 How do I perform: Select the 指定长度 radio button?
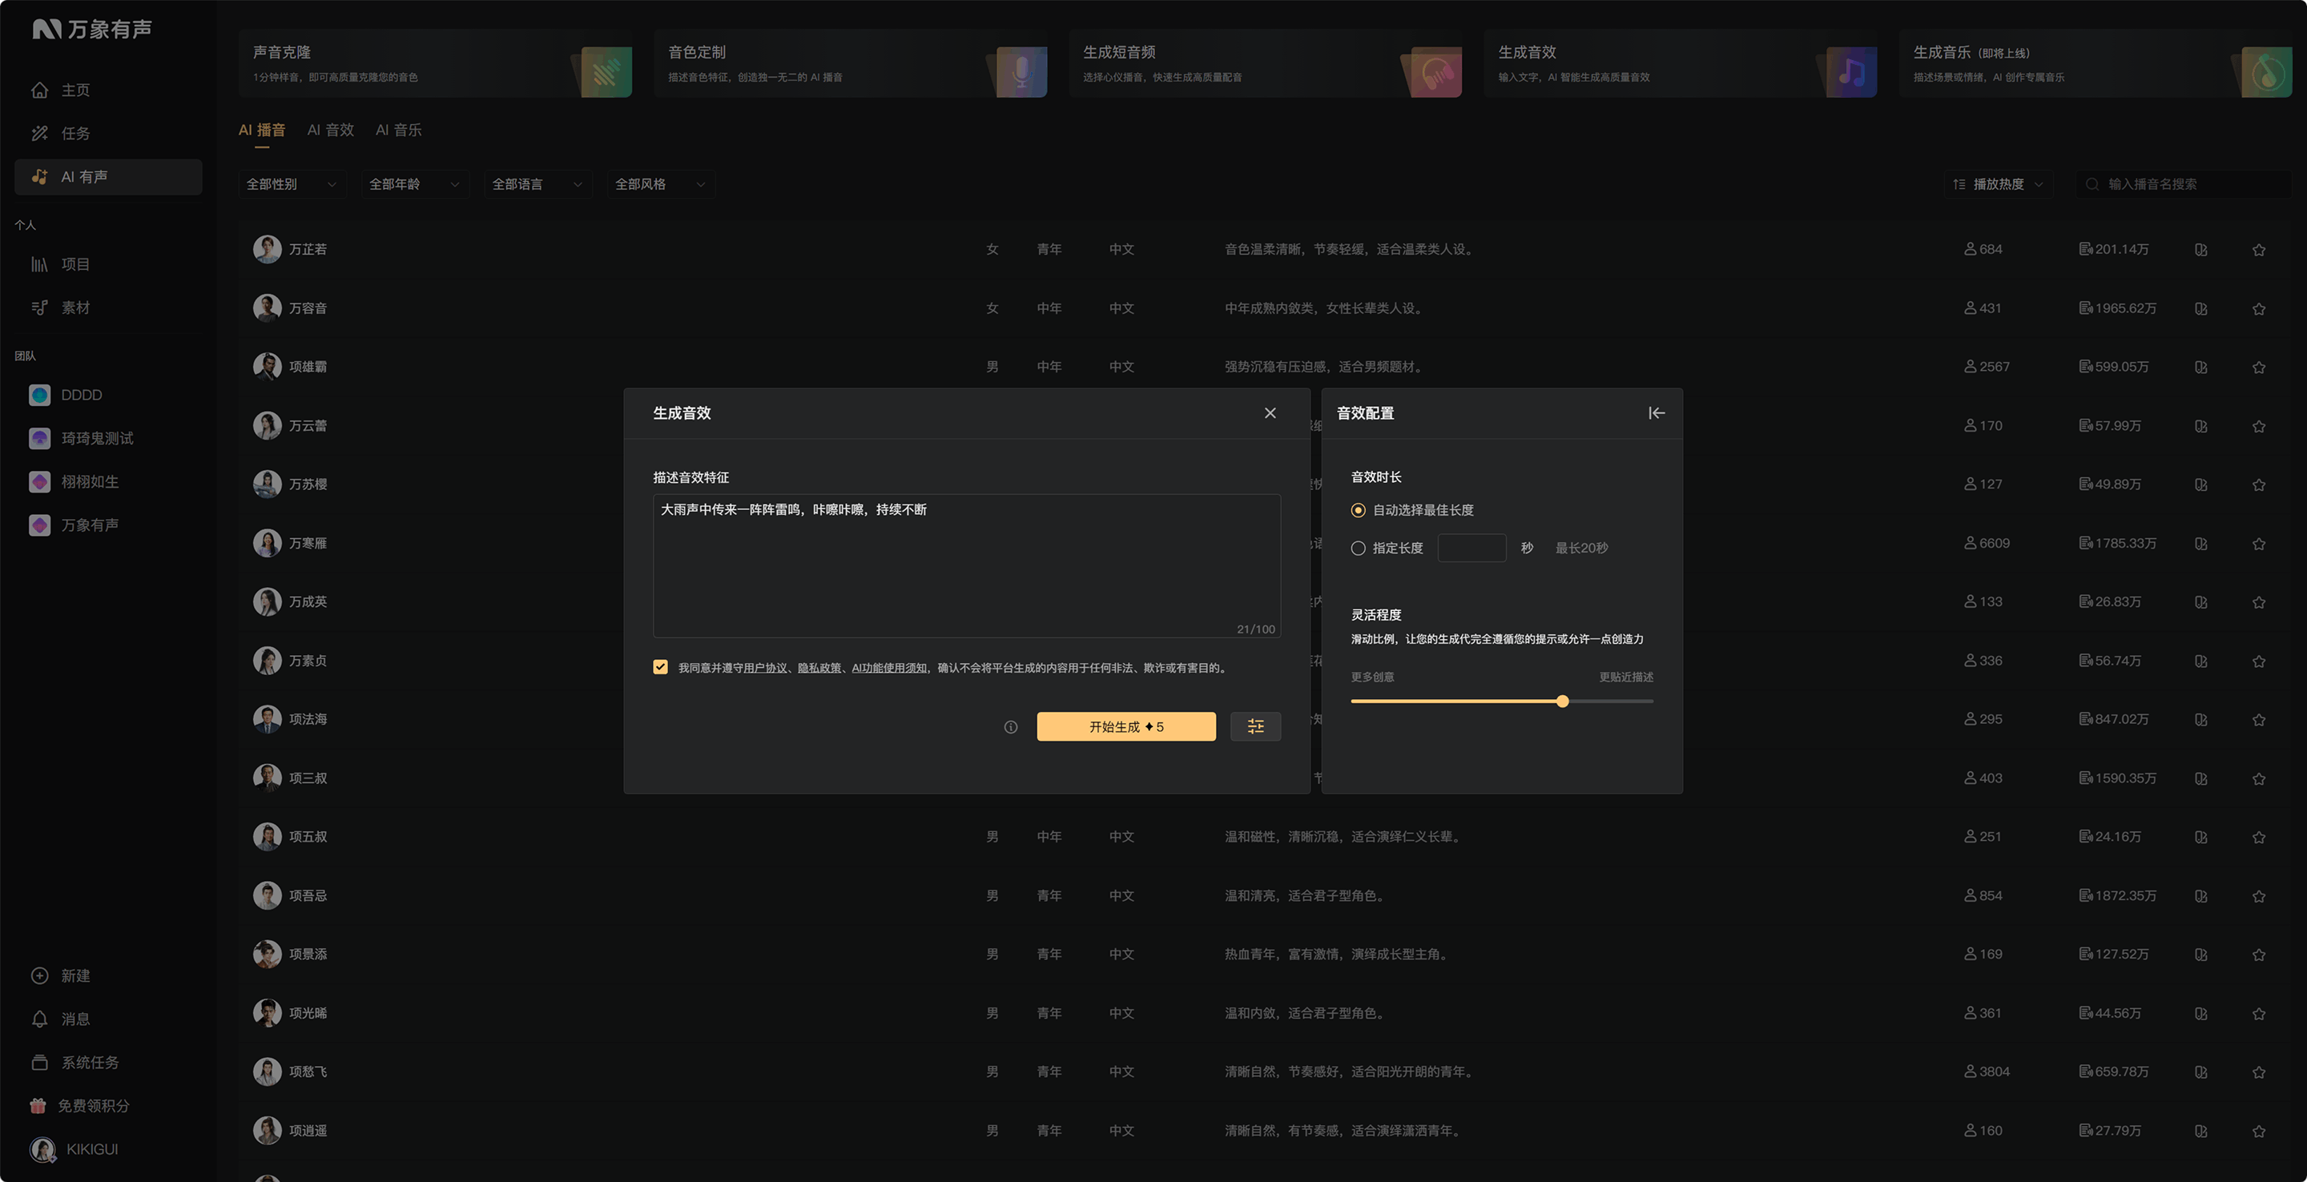pos(1358,548)
